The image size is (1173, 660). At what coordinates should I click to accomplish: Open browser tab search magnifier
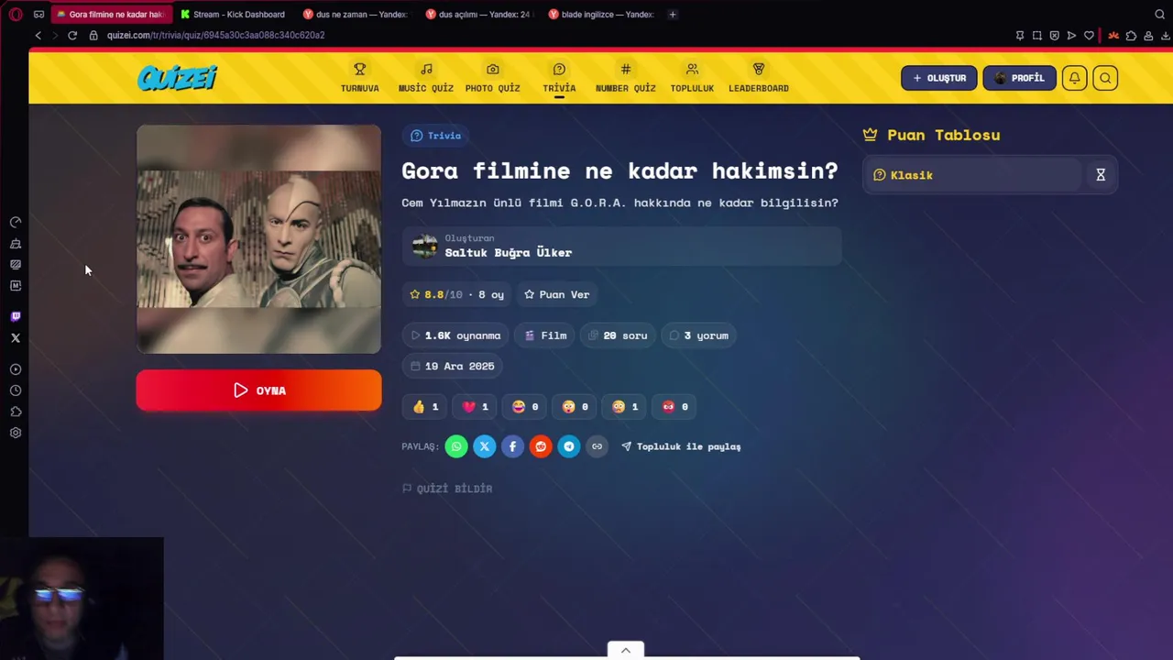tap(1159, 15)
